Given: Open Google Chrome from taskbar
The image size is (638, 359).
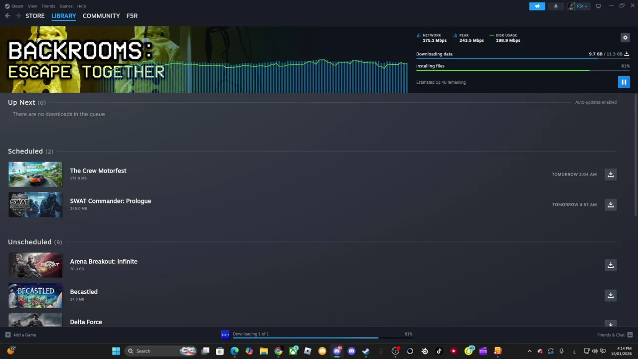Looking at the screenshot, I should click(278, 351).
